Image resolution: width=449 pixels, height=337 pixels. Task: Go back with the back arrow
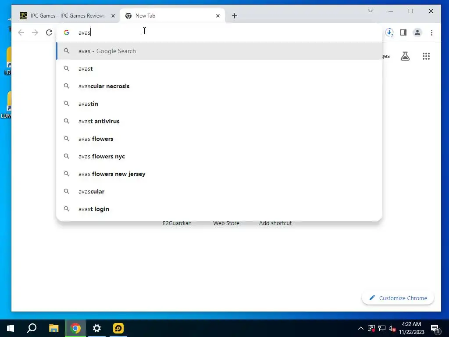pyautogui.click(x=21, y=32)
